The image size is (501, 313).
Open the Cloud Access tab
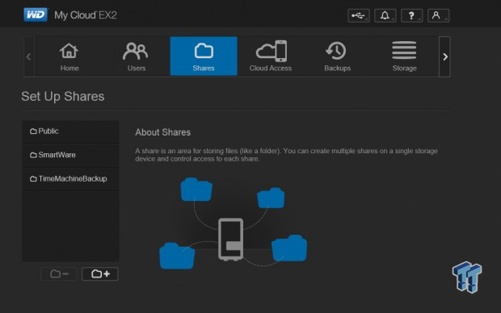click(271, 56)
